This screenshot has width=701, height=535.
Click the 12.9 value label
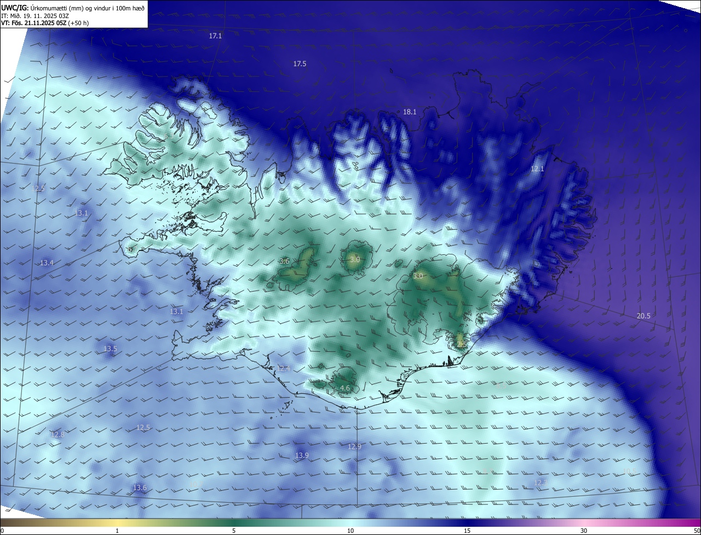click(354, 446)
